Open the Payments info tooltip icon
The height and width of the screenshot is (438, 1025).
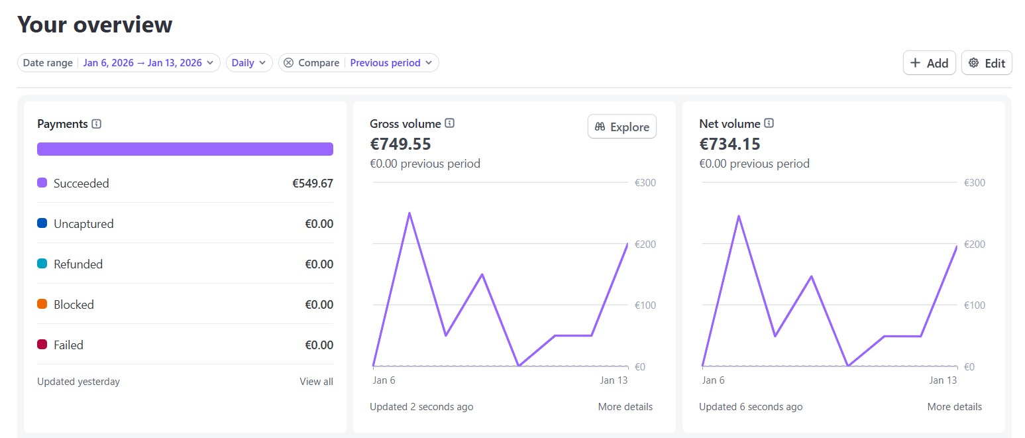click(x=98, y=123)
